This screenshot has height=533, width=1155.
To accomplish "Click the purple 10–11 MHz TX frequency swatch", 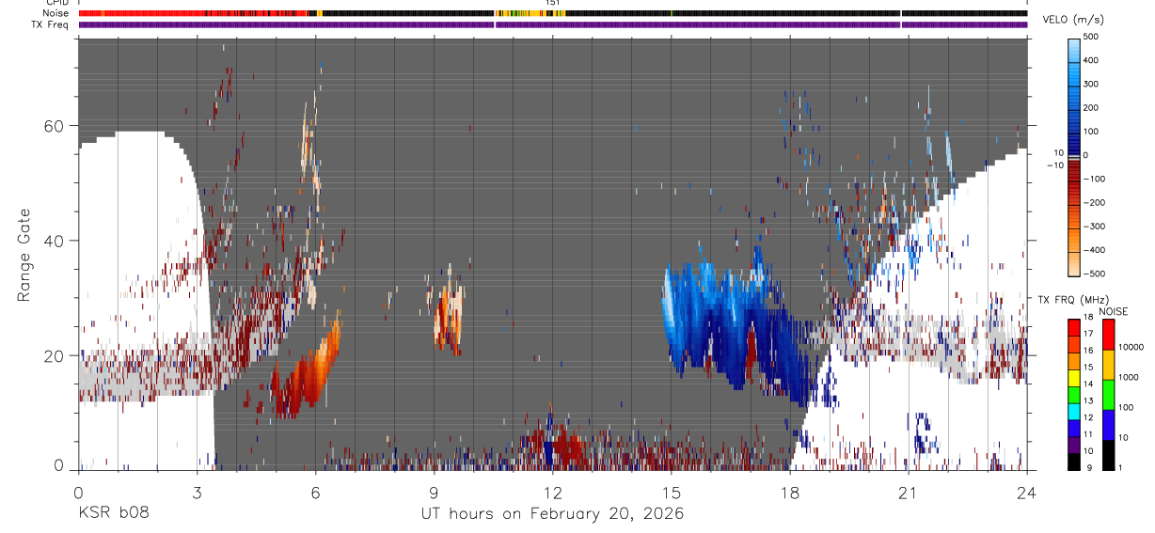I will pyautogui.click(x=1074, y=445).
